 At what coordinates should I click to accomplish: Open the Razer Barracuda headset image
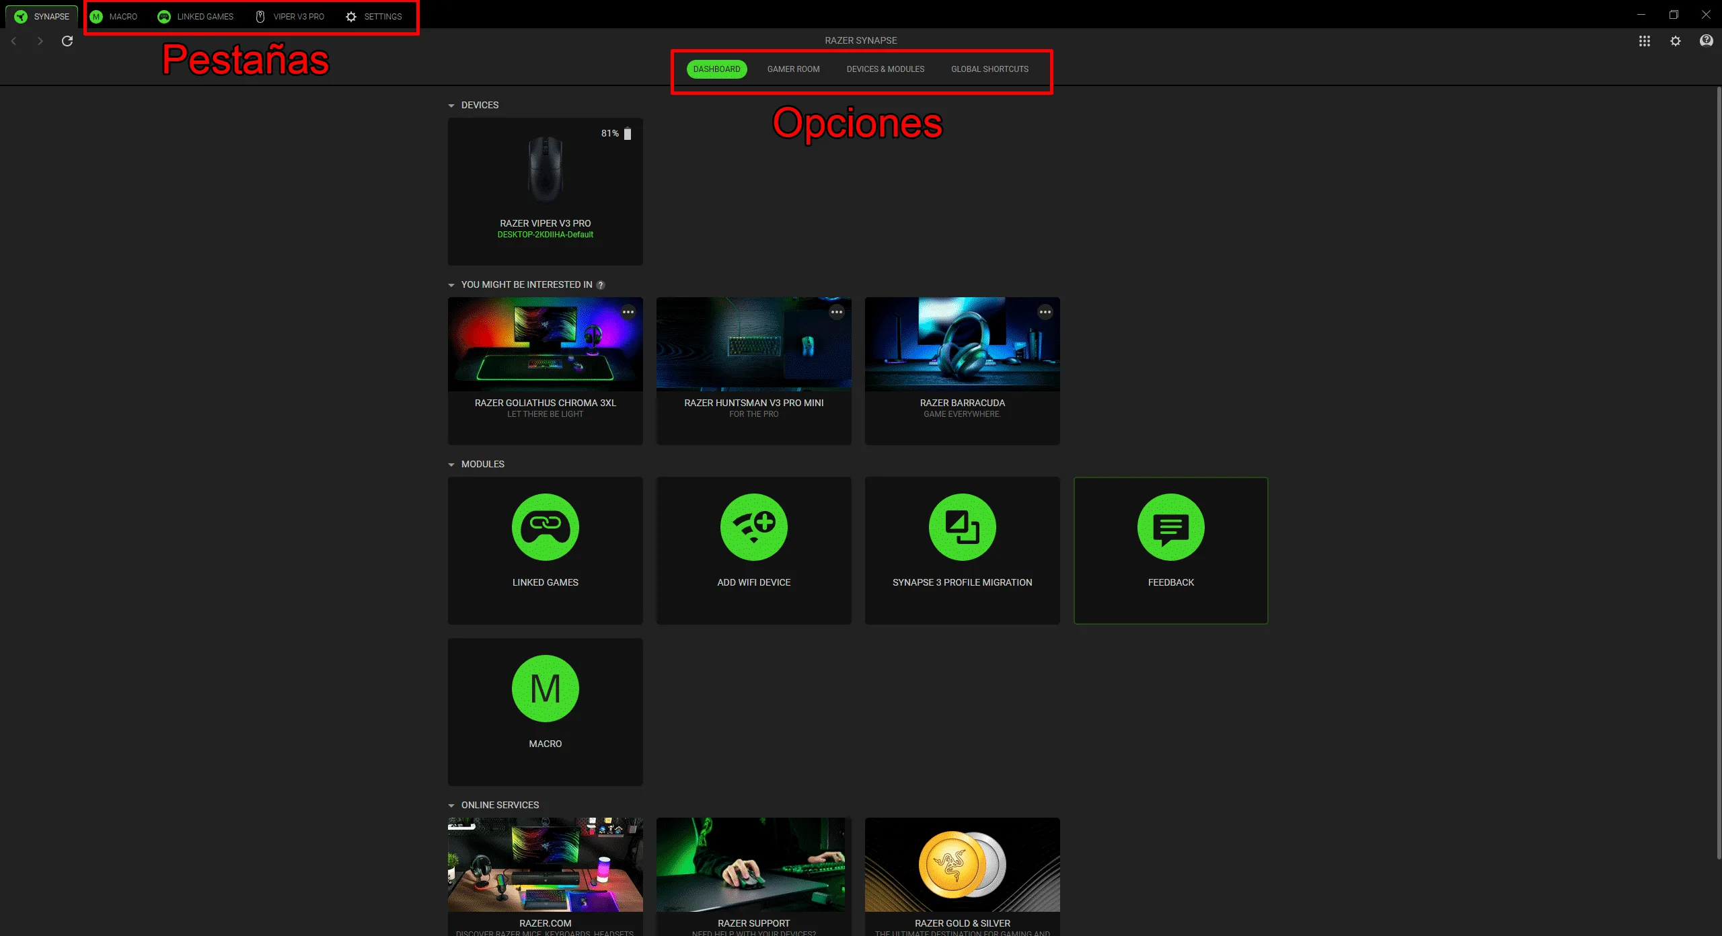click(x=963, y=344)
